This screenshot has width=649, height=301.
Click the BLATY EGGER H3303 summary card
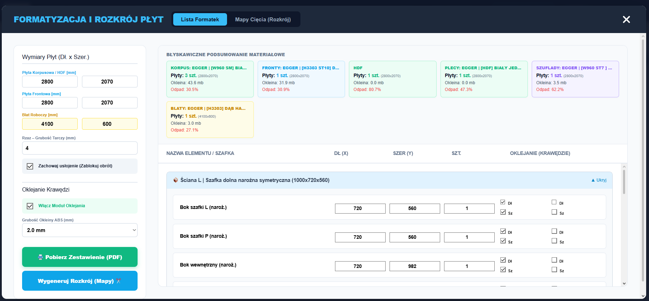click(x=210, y=119)
